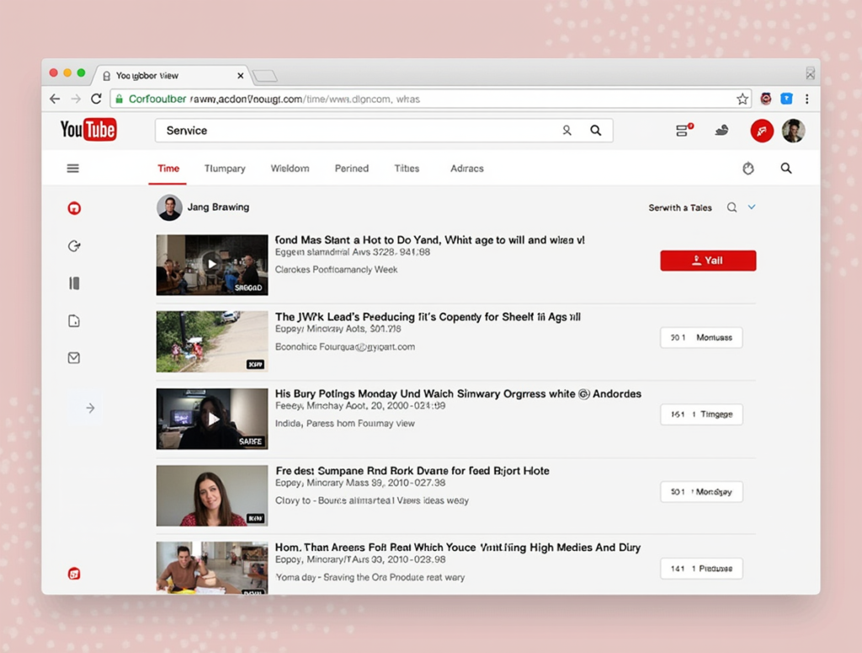Click the red home icon in the sidebar
The width and height of the screenshot is (862, 653).
coord(74,208)
